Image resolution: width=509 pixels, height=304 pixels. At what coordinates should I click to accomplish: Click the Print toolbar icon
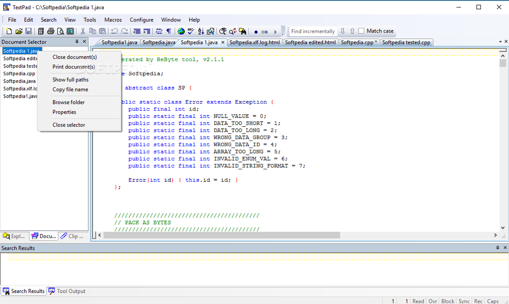[x=51, y=31]
